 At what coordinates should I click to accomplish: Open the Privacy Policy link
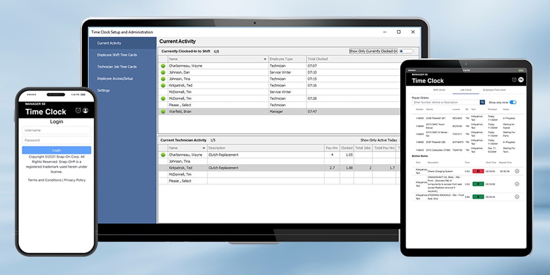75,180
